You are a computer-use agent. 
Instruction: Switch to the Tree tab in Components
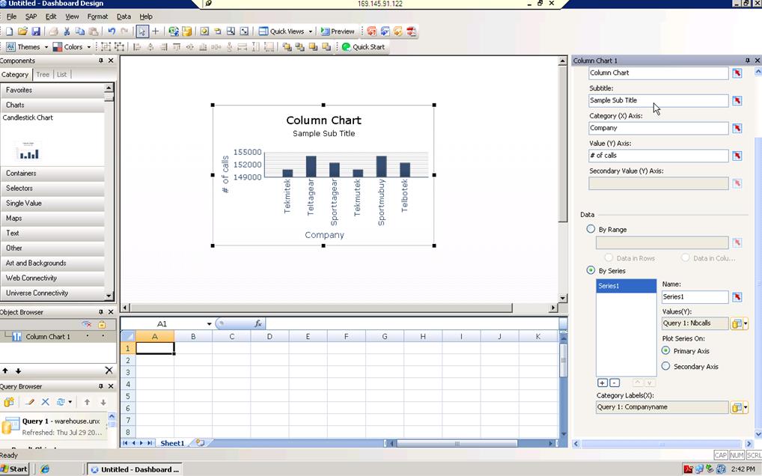tap(43, 74)
